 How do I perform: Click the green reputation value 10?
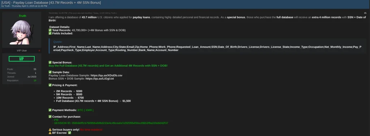(x=35, y=81)
